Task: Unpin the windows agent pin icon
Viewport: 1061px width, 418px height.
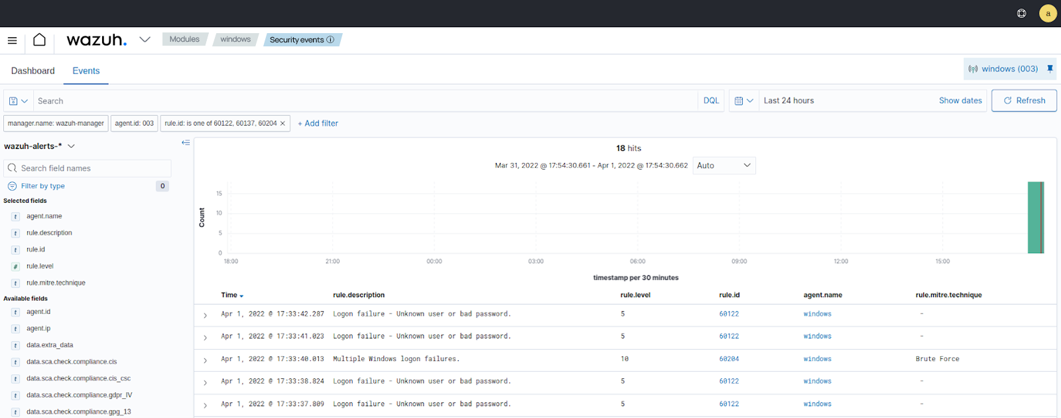Action: [1050, 69]
